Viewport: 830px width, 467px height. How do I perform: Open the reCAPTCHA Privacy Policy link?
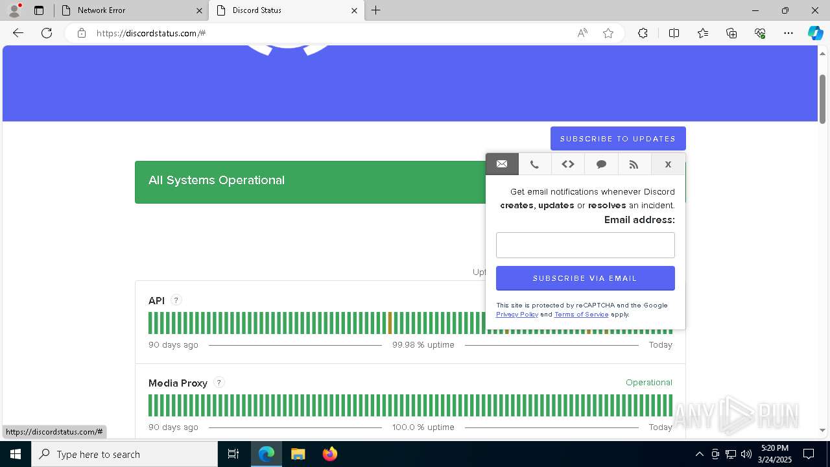(517, 315)
